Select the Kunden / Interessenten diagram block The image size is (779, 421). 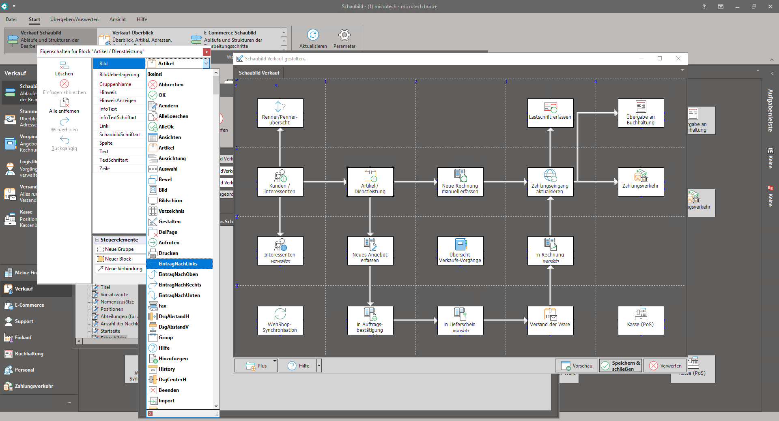pos(280,182)
